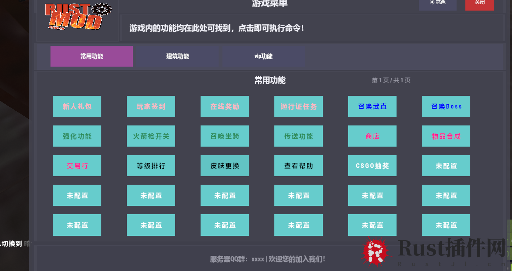Switch to the 常用功能 tab
This screenshot has width=512, height=271.
tap(91, 56)
